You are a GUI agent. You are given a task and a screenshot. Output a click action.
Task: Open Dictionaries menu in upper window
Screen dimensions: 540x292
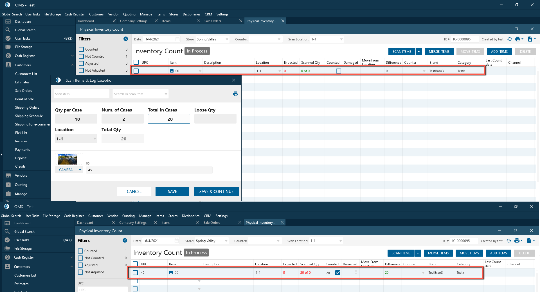192,14
